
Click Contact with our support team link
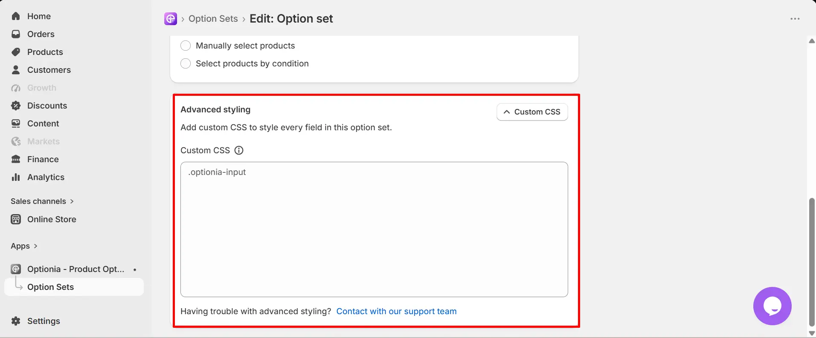point(396,311)
